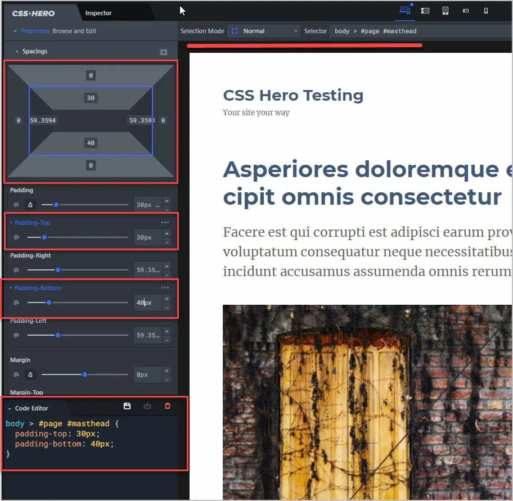The width and height of the screenshot is (513, 501).
Task: Click the Padding-Right slider handle
Action: 58,270
